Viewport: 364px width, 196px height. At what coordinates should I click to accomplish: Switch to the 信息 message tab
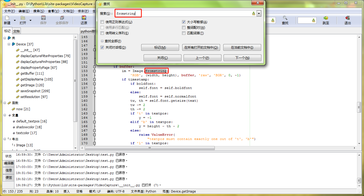coord(9,170)
